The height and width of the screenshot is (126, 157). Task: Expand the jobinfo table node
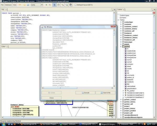(x=121, y=44)
